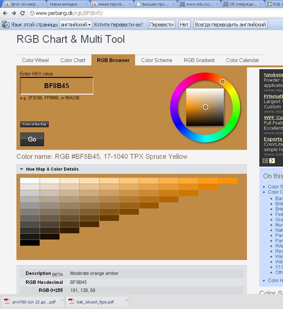Collapse the Hue Map & Color Details section

21,169
